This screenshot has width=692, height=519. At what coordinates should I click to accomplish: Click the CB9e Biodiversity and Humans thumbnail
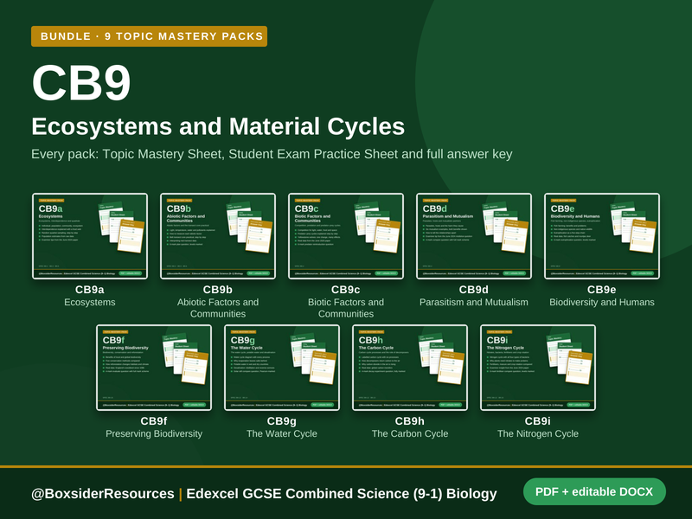(602, 236)
